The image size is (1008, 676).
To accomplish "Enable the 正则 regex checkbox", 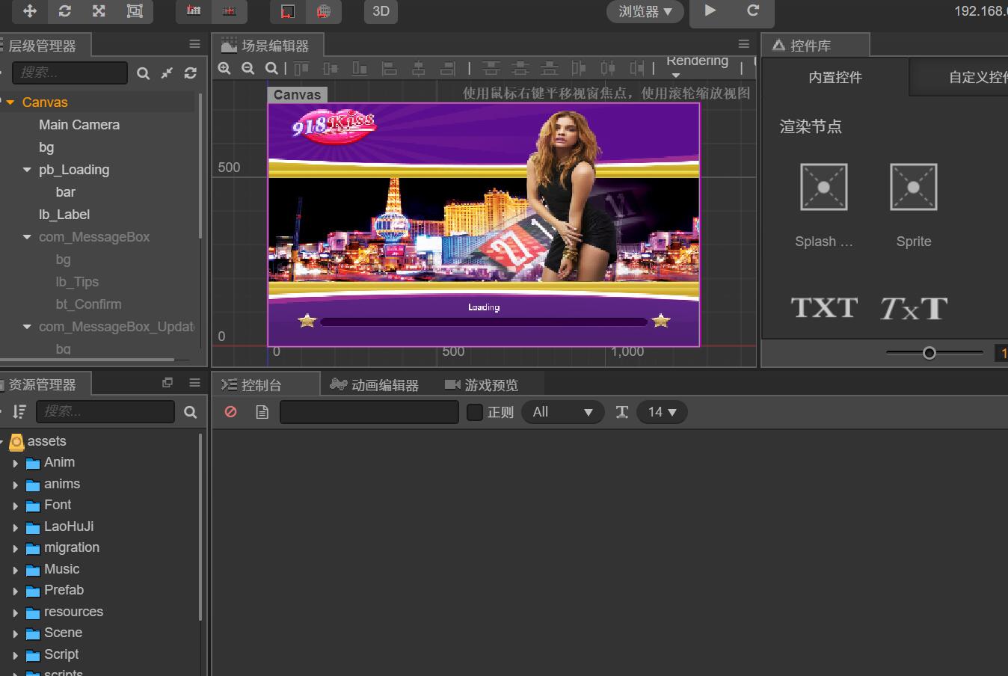I will [475, 412].
